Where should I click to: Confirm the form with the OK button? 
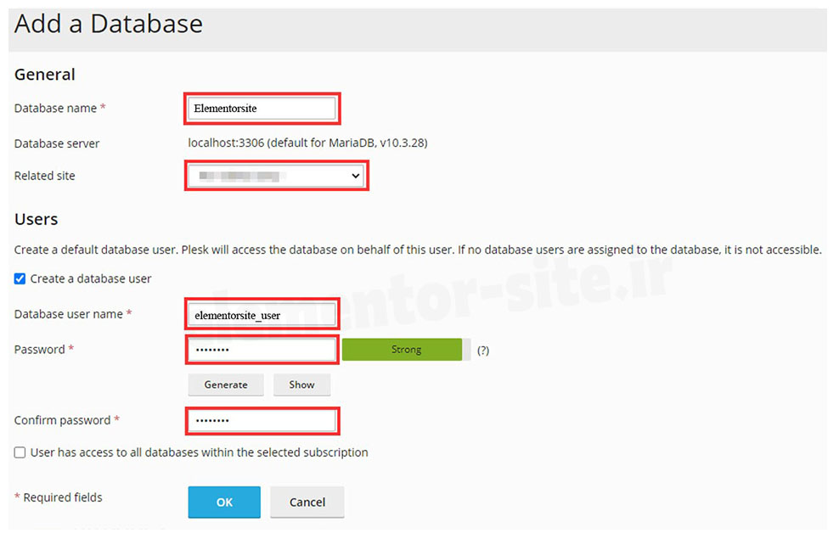[x=224, y=502]
